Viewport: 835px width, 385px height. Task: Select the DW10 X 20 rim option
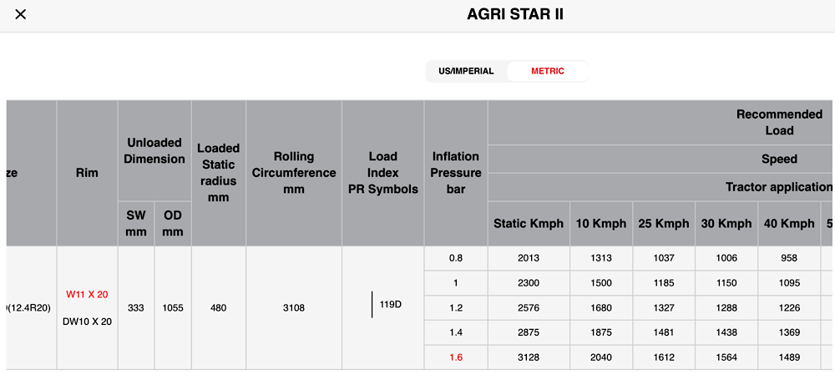pyautogui.click(x=87, y=322)
